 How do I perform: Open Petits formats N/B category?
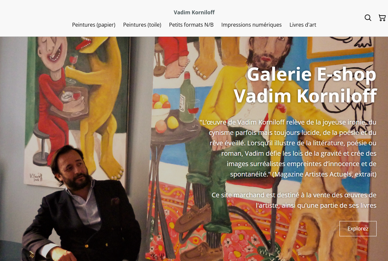click(191, 25)
